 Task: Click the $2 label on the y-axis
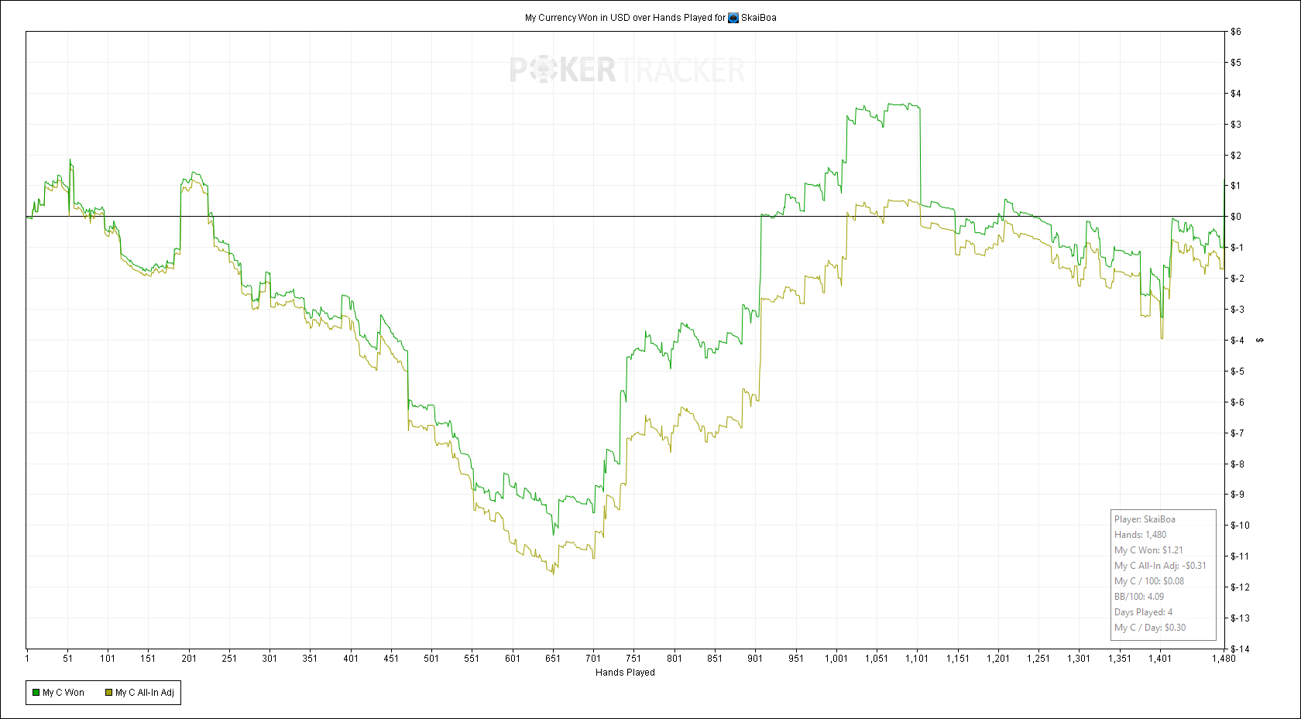pos(1236,156)
